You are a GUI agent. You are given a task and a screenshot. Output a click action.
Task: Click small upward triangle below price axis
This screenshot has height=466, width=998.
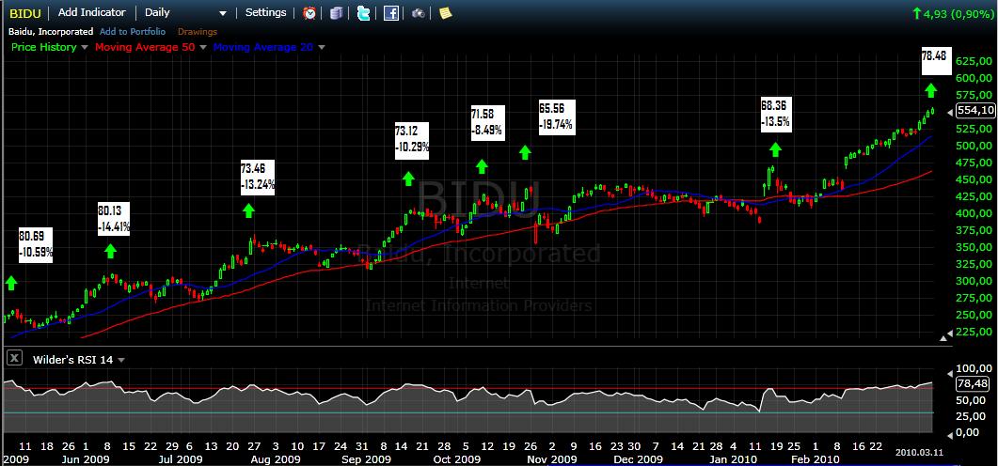[x=943, y=339]
